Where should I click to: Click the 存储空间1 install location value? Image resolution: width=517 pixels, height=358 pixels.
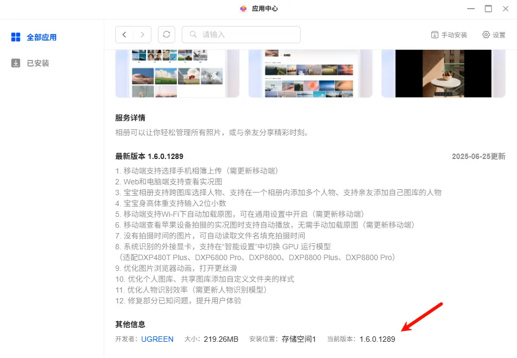point(299,339)
